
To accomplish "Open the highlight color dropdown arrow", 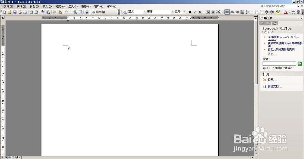I will [282, 12].
